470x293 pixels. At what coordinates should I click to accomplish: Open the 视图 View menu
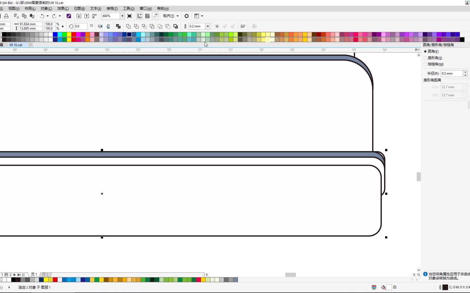pyautogui.click(x=14, y=8)
